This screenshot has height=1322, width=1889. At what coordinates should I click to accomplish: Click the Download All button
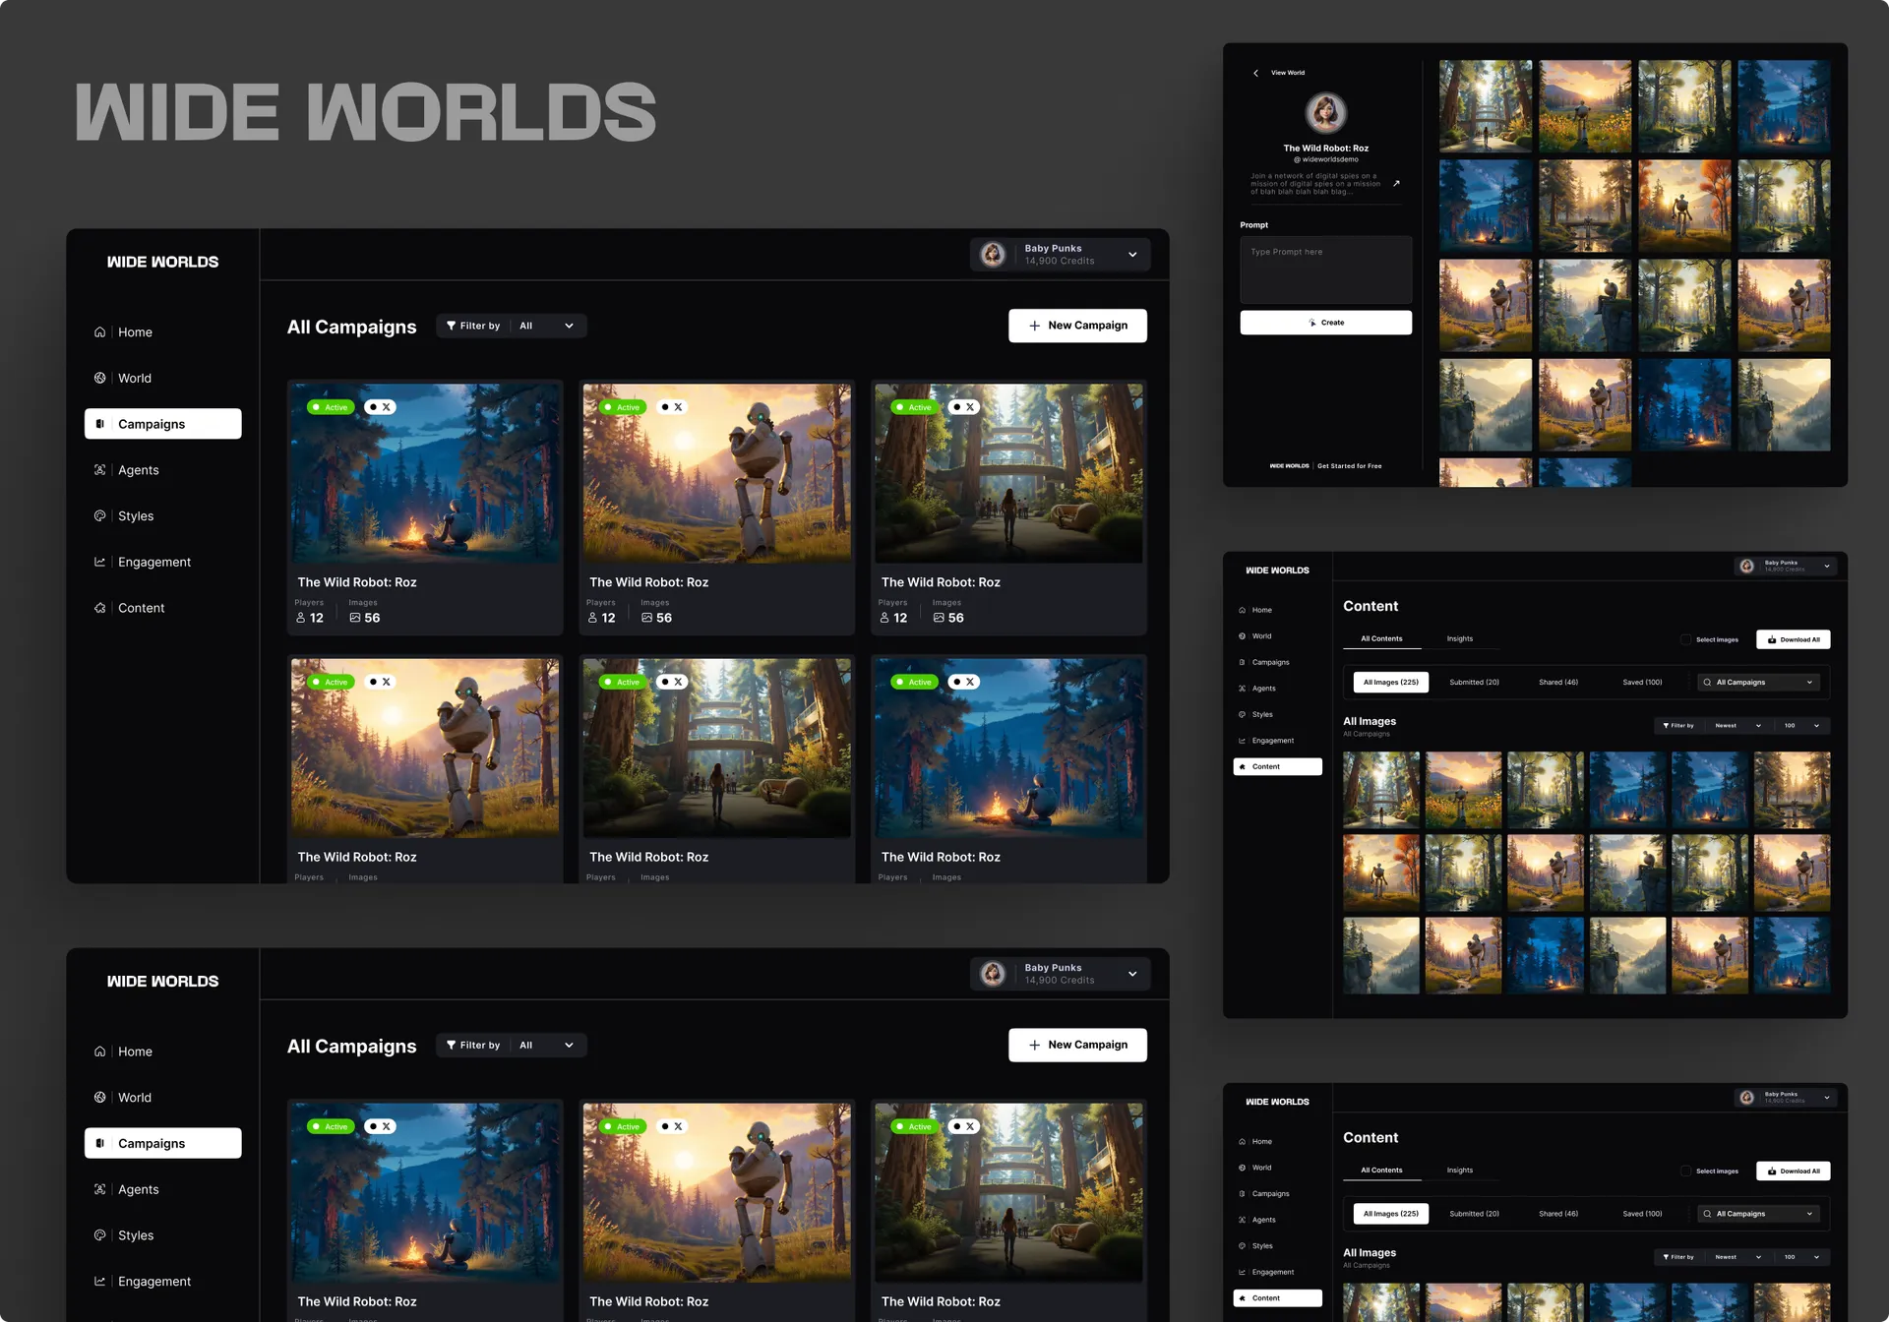[x=1794, y=639]
